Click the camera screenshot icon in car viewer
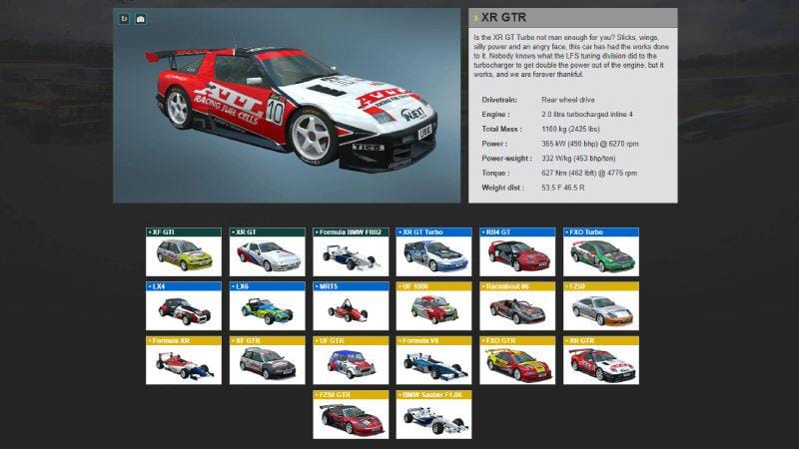The height and width of the screenshot is (449, 799). coord(141,19)
